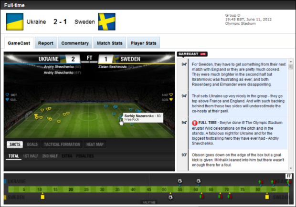Image resolution: width=296 pixels, height=207 pixels.
Task: Filter shots to 2ND HALF
Action: 50,156
